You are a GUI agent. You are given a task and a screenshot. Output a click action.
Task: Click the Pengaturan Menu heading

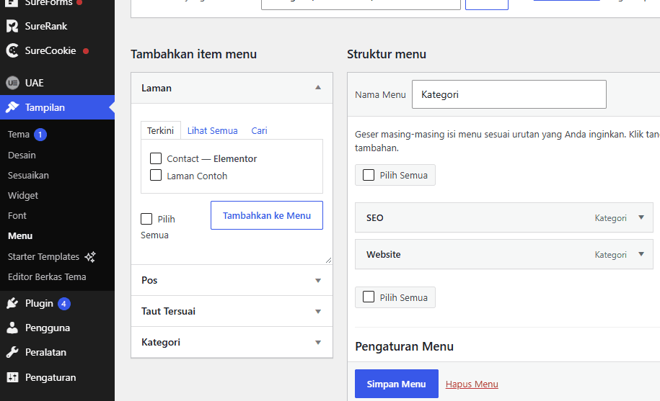click(404, 346)
